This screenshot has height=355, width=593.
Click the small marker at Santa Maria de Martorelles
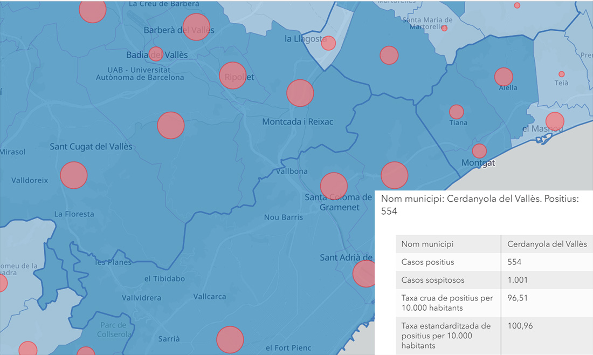coord(444,28)
